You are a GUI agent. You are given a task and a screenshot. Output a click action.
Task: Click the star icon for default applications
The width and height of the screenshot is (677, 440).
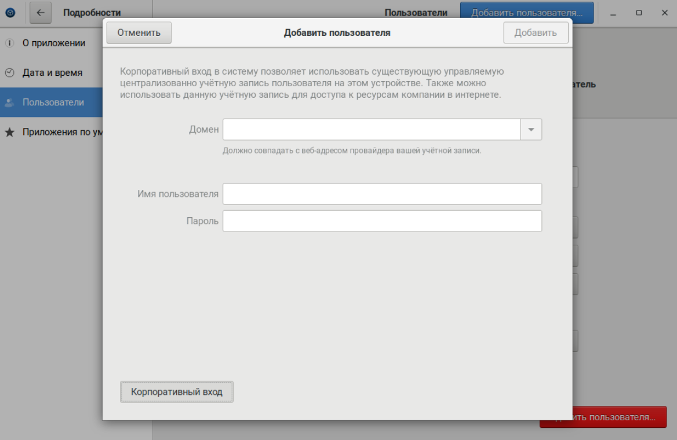tap(9, 132)
